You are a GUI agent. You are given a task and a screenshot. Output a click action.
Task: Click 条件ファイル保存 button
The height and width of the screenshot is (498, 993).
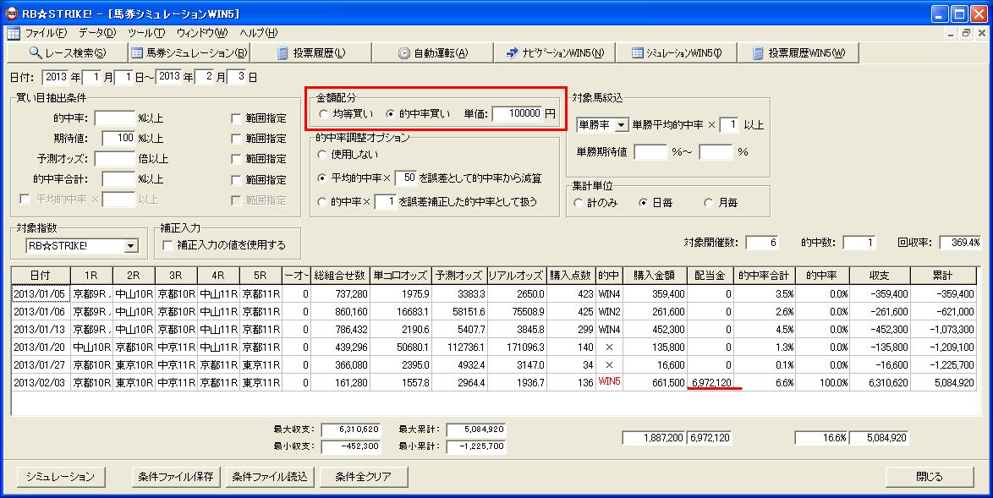[x=176, y=477]
